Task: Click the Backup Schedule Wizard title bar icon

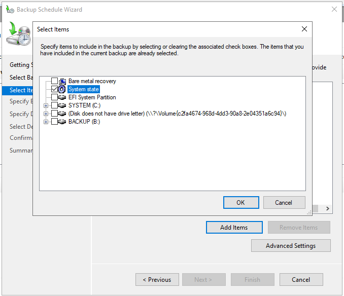Action: pyautogui.click(x=9, y=10)
